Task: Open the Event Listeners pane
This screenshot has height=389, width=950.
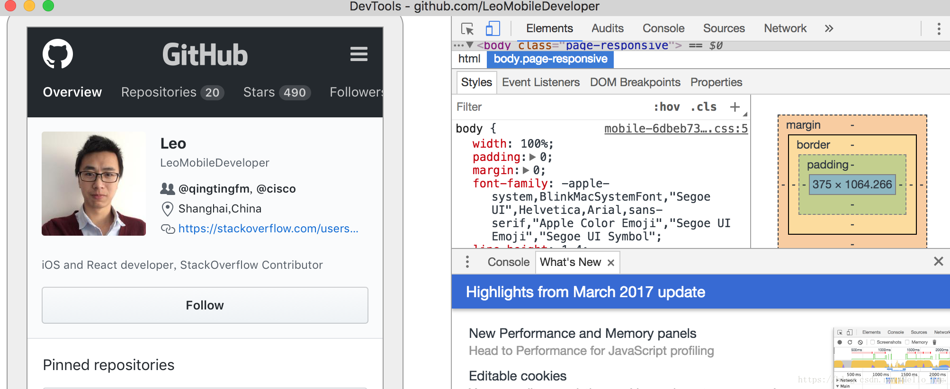Action: pos(540,82)
